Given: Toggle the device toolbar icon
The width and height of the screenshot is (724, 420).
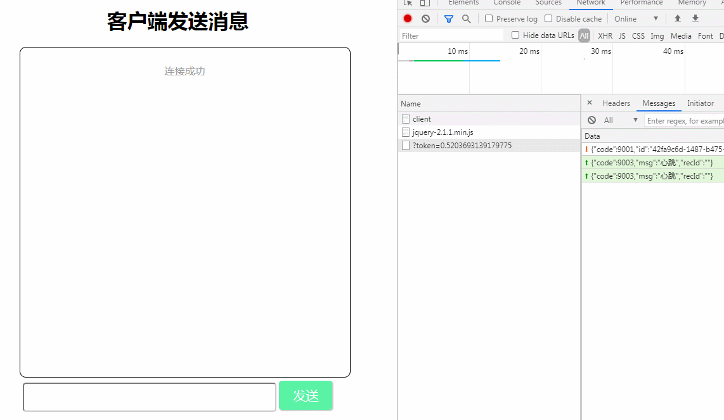Looking at the screenshot, I should (423, 3).
